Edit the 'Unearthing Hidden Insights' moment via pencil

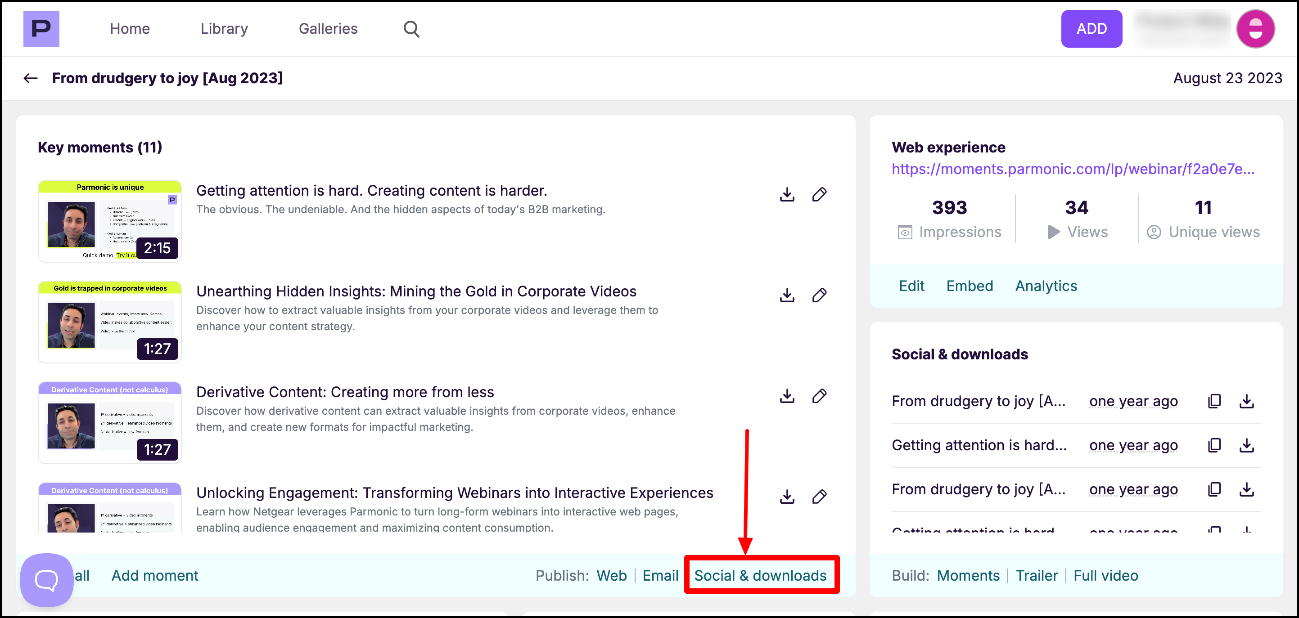(x=819, y=296)
